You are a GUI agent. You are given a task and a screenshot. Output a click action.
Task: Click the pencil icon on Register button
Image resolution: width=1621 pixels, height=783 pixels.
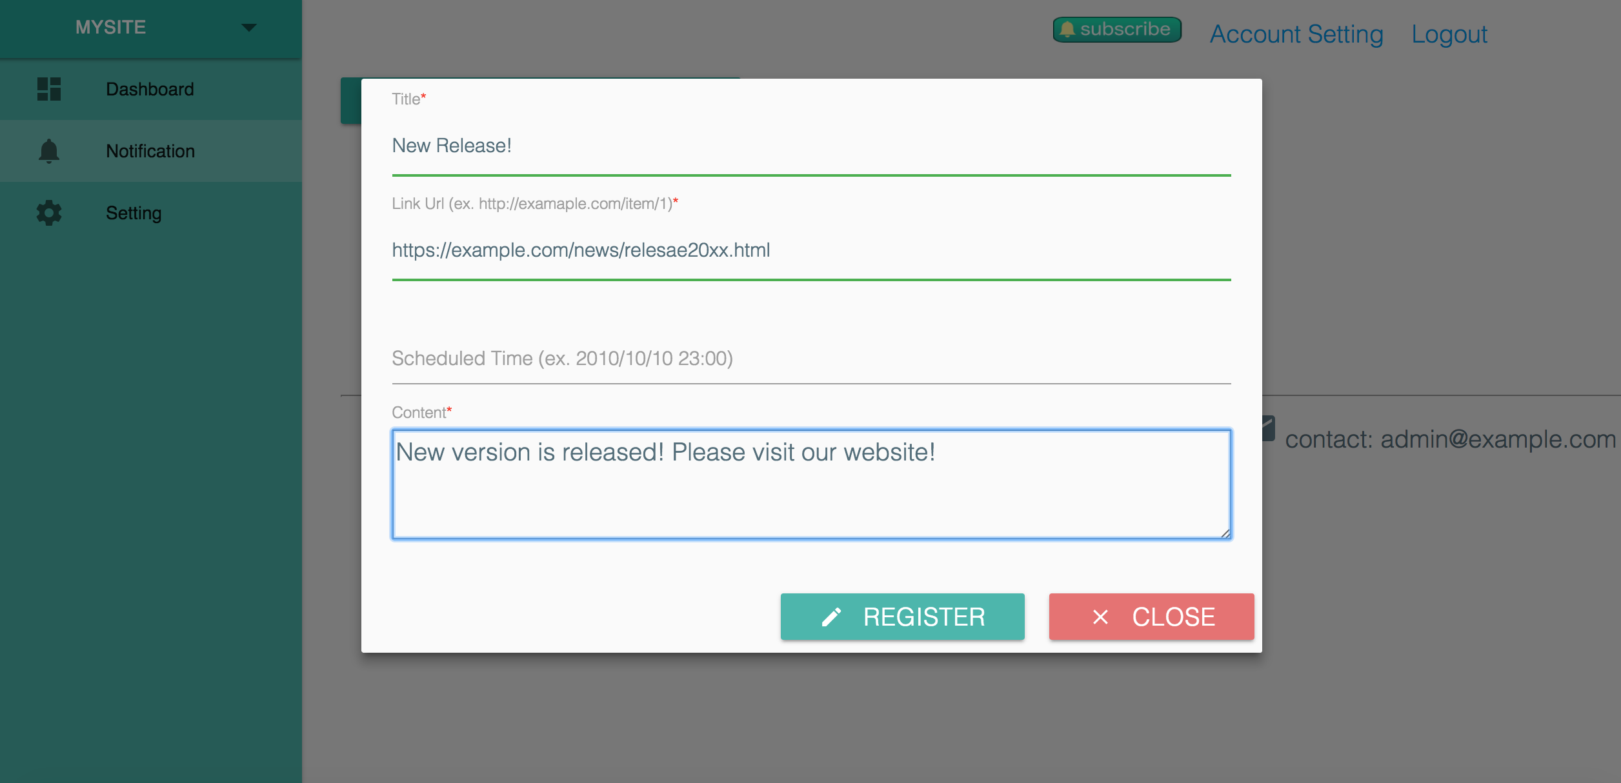pyautogui.click(x=832, y=617)
